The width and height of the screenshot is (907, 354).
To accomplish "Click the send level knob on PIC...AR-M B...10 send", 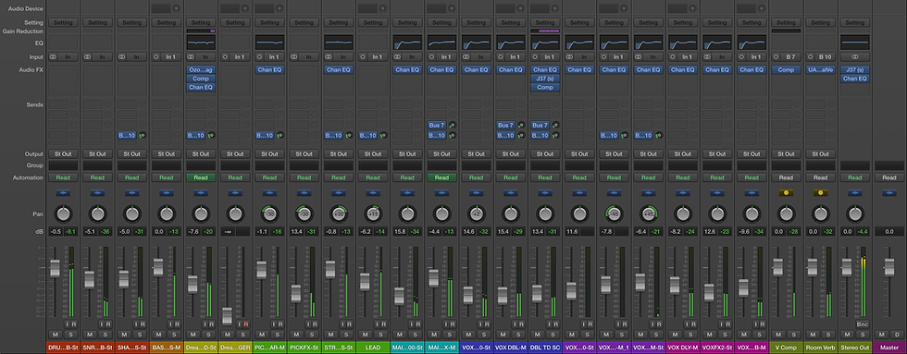I will coord(280,136).
